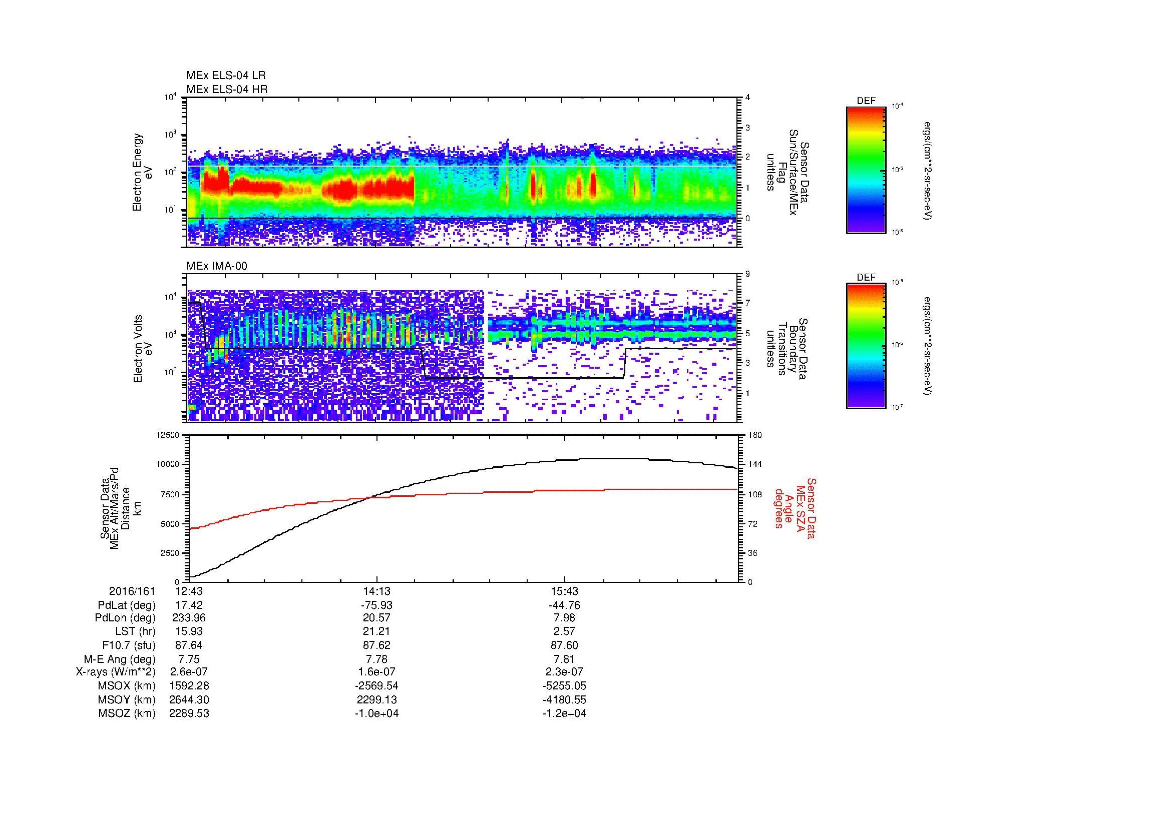Click the M-E Ang value '7.81'
This screenshot has height=827, width=1171.
[564, 659]
